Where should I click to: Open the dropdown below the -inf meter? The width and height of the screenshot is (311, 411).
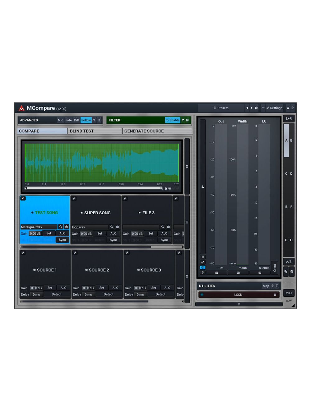pyautogui.click(x=216, y=273)
